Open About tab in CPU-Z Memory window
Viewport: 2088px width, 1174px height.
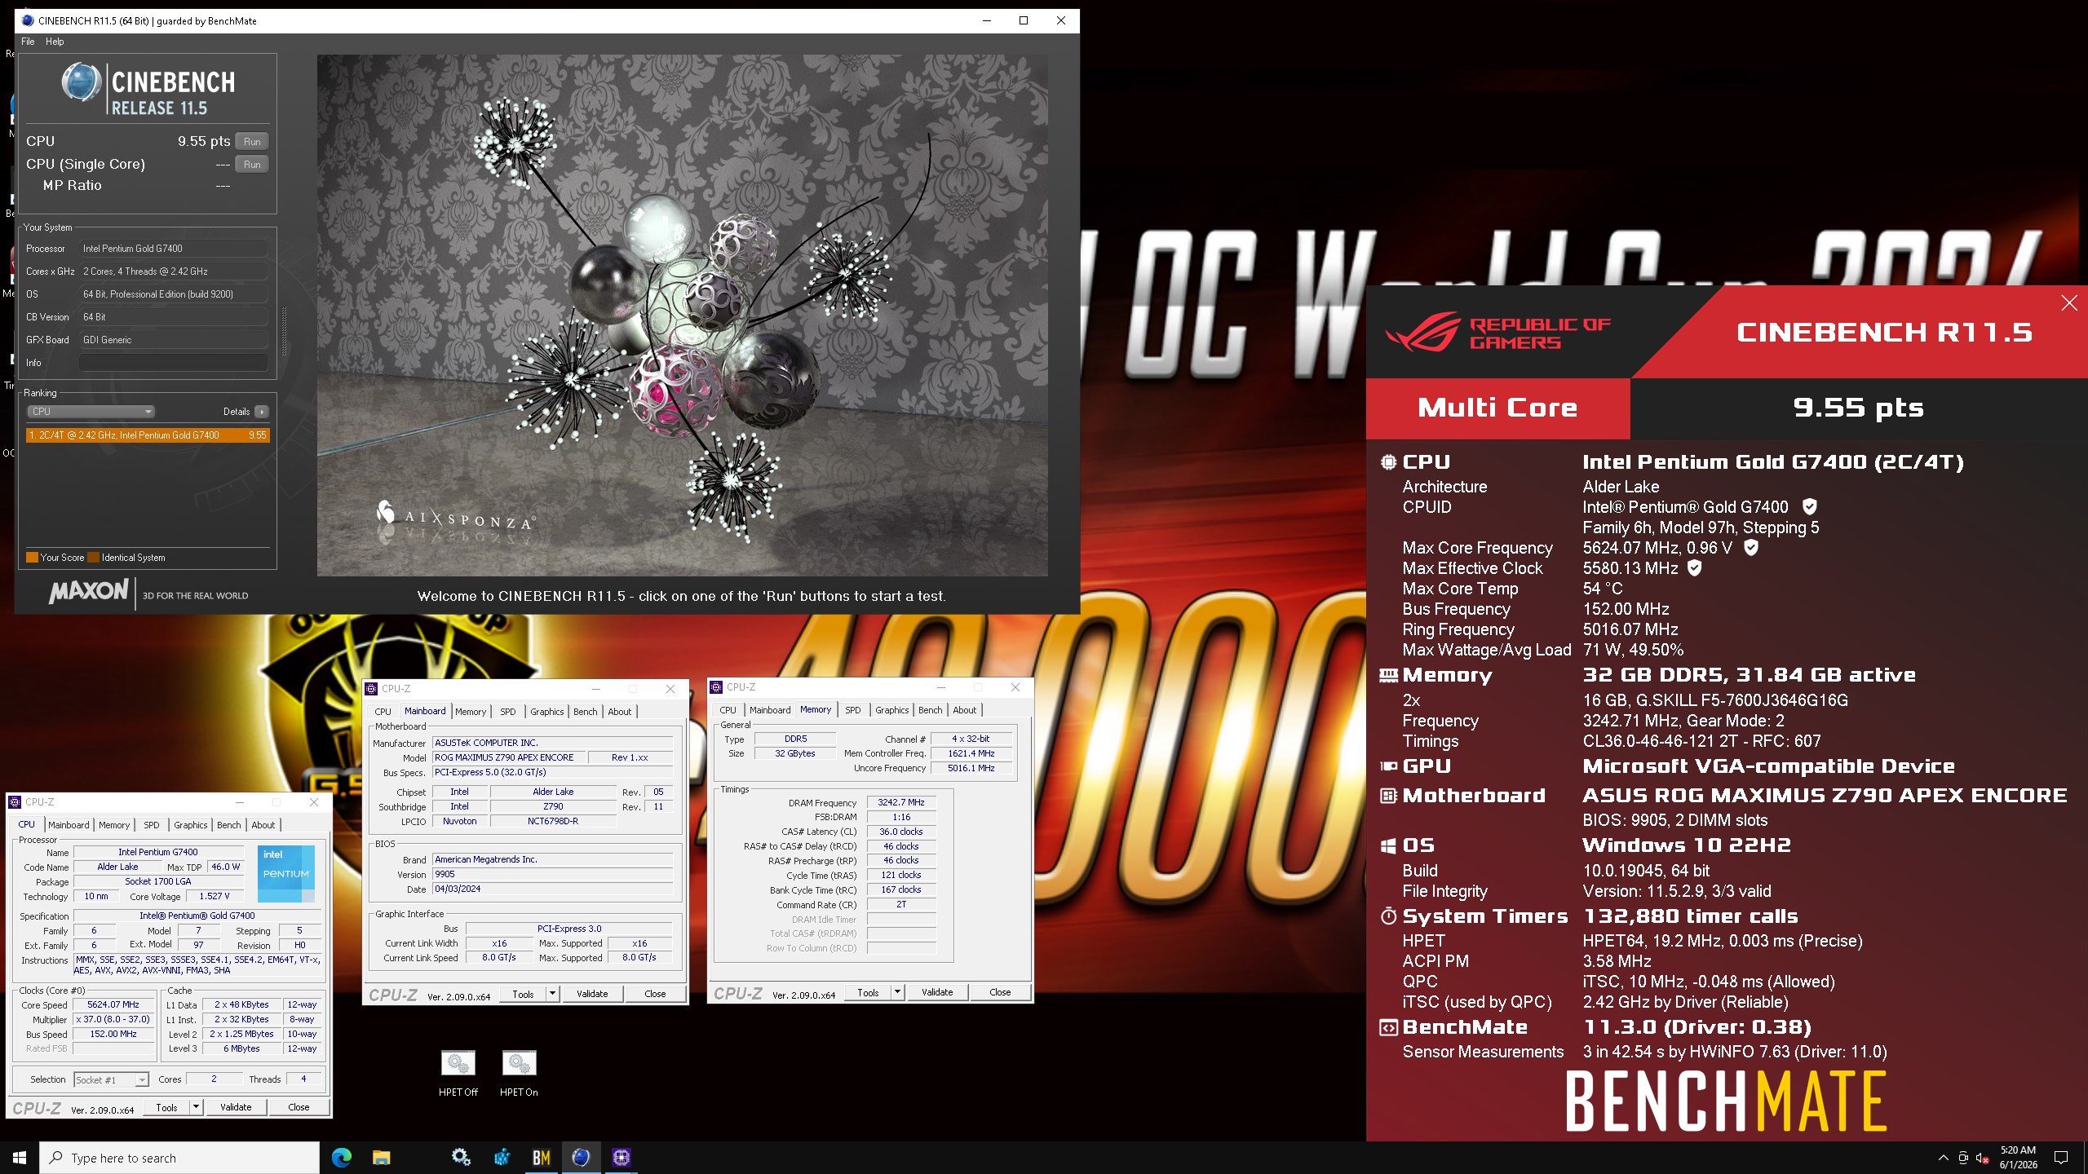point(965,710)
